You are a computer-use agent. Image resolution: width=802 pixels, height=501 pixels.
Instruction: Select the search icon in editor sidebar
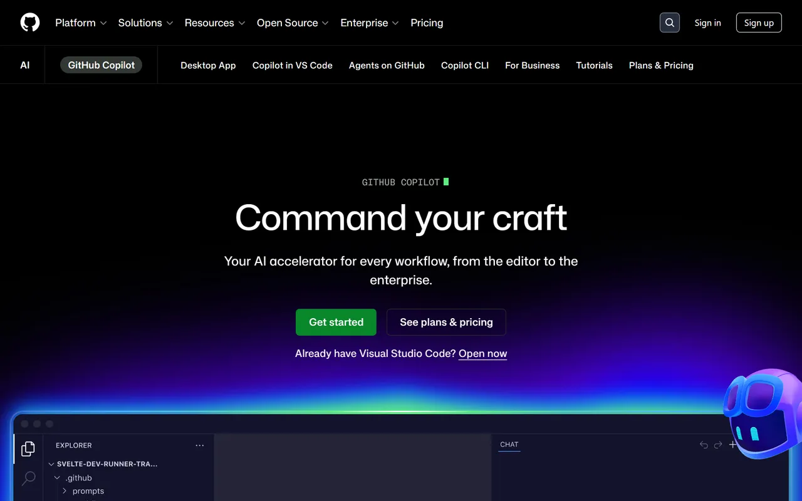point(29,478)
